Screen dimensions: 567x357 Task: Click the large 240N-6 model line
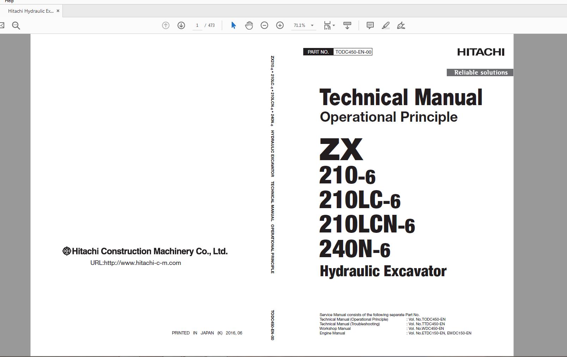[x=355, y=249]
